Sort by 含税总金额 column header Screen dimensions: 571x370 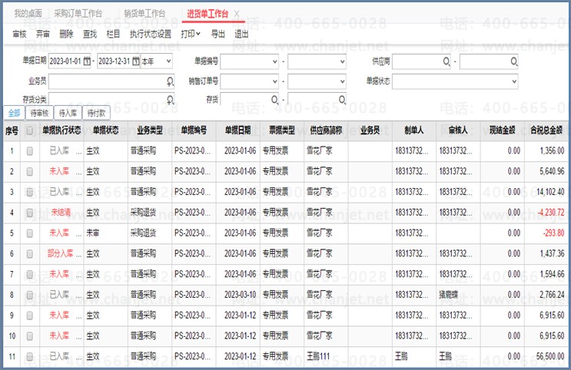pyautogui.click(x=546, y=130)
